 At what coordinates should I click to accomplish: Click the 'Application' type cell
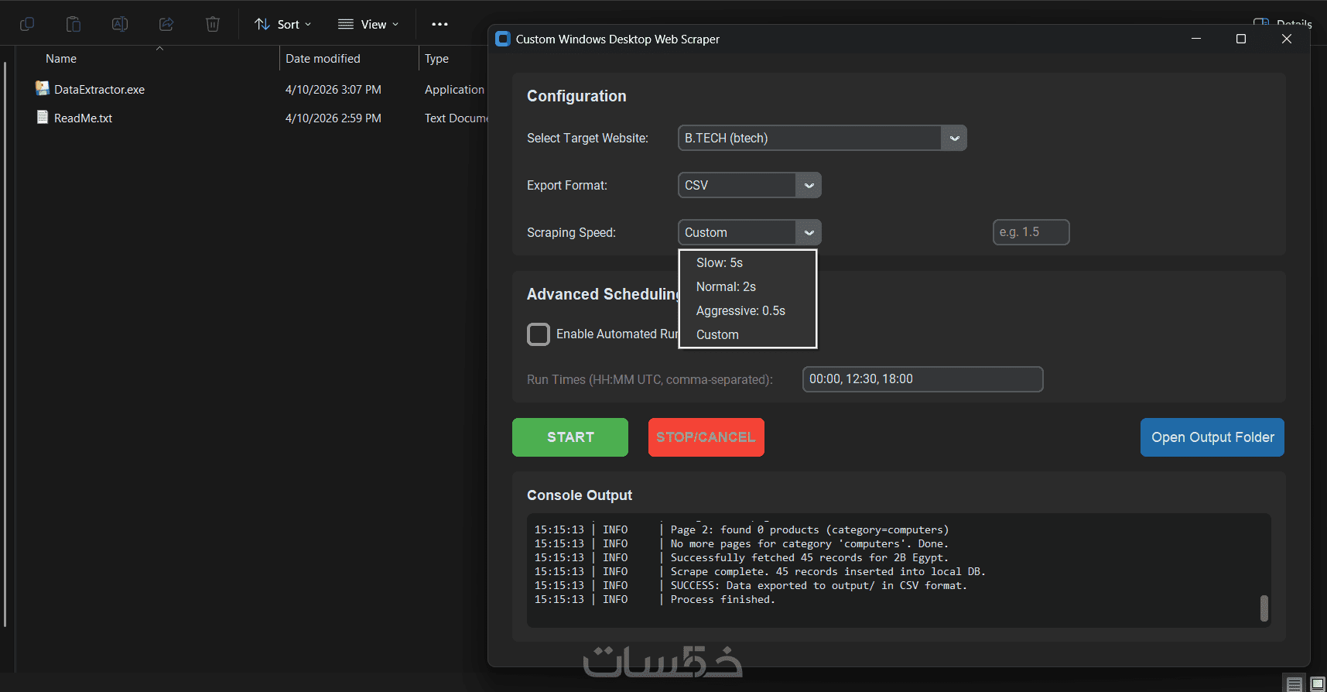click(x=454, y=90)
